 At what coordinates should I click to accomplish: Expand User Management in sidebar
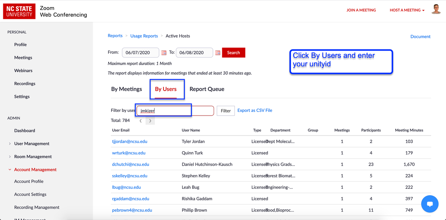click(x=32, y=143)
